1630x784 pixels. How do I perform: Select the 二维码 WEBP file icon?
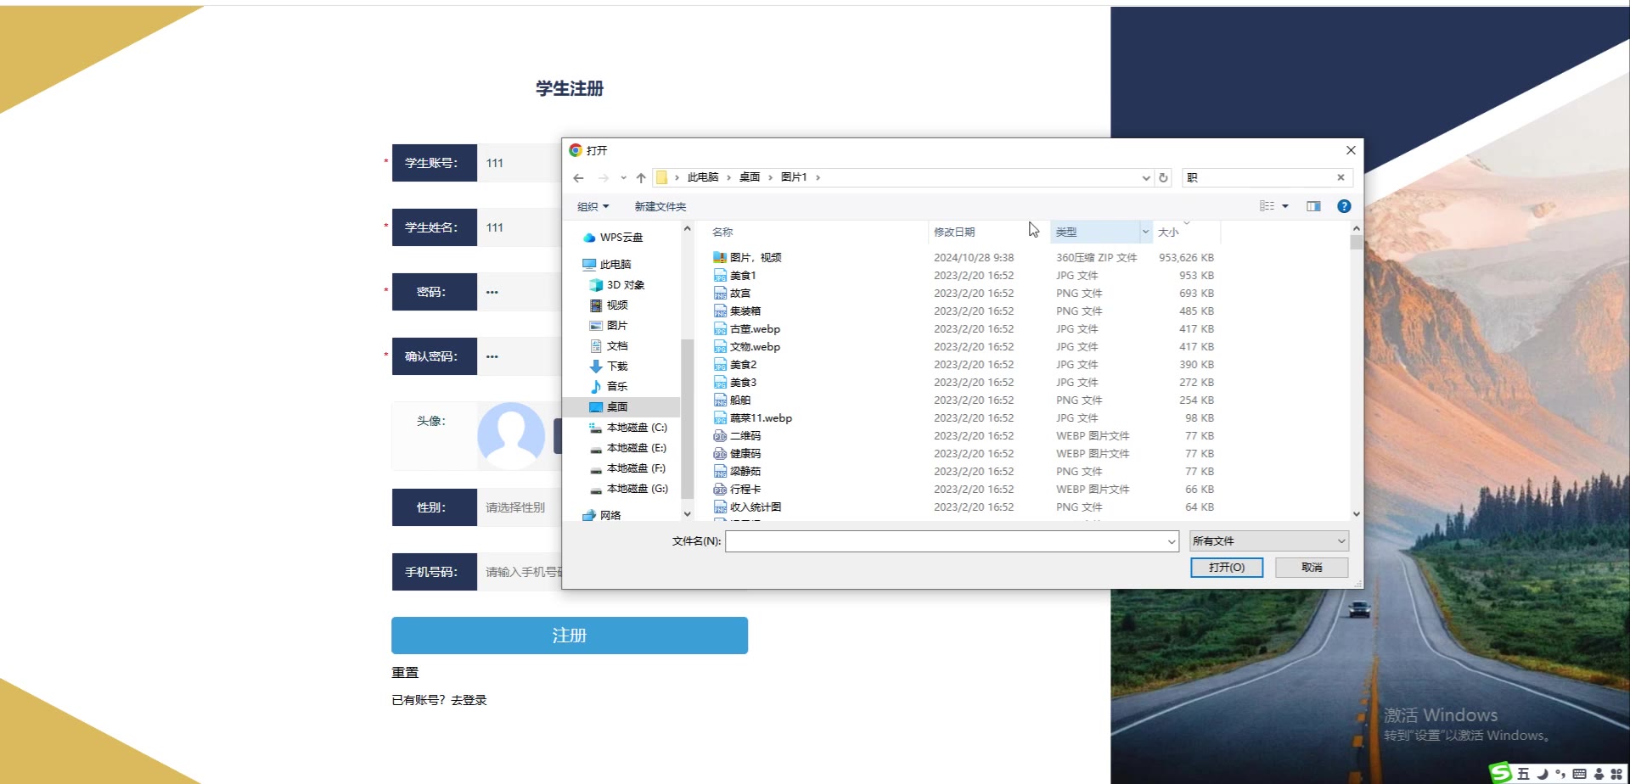pyautogui.click(x=720, y=436)
